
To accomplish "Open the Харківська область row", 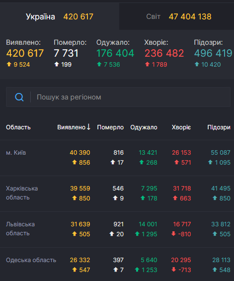I will (117, 193).
